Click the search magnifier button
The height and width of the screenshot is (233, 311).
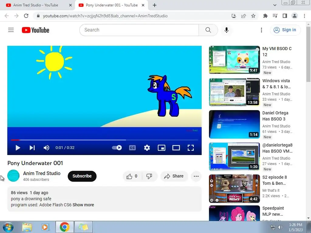click(208, 30)
